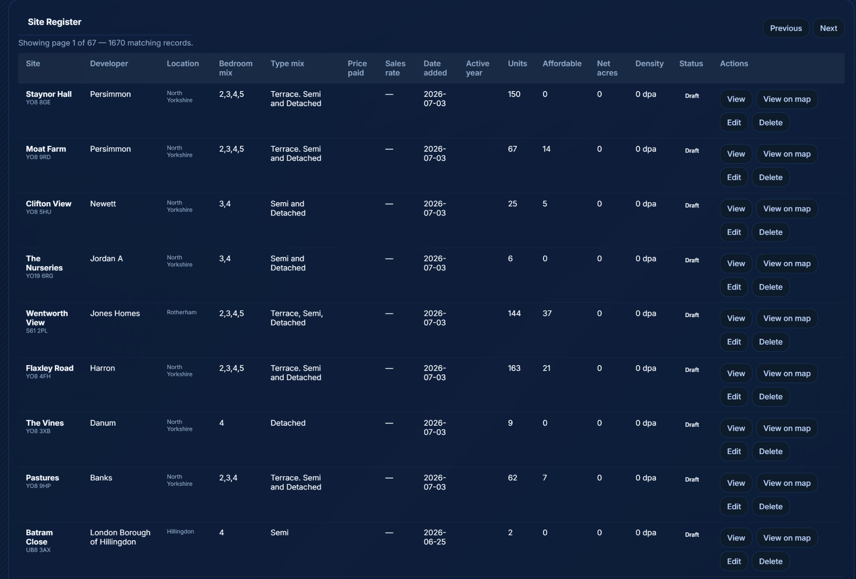Click developer London Borough of Hillingdon
The image size is (856, 579).
120,537
